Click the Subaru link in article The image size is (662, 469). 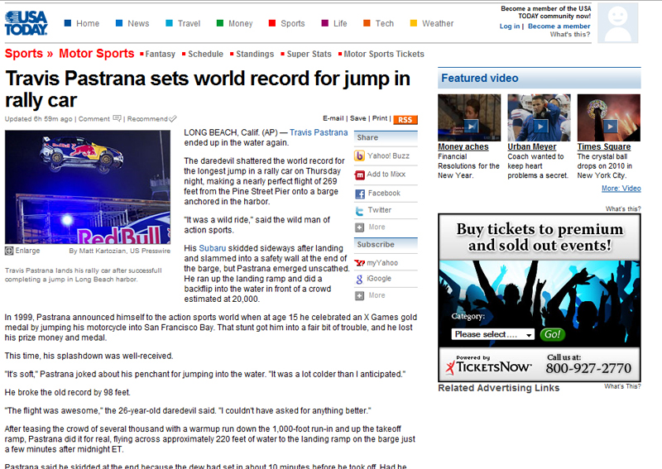pos(213,248)
